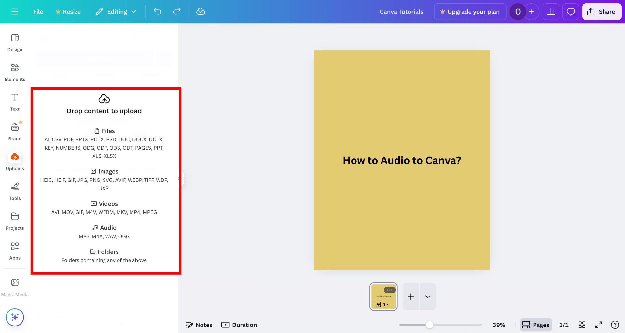Expand the add page chevron dropdown
Viewport: 625px width, 333px height.
tap(427, 297)
